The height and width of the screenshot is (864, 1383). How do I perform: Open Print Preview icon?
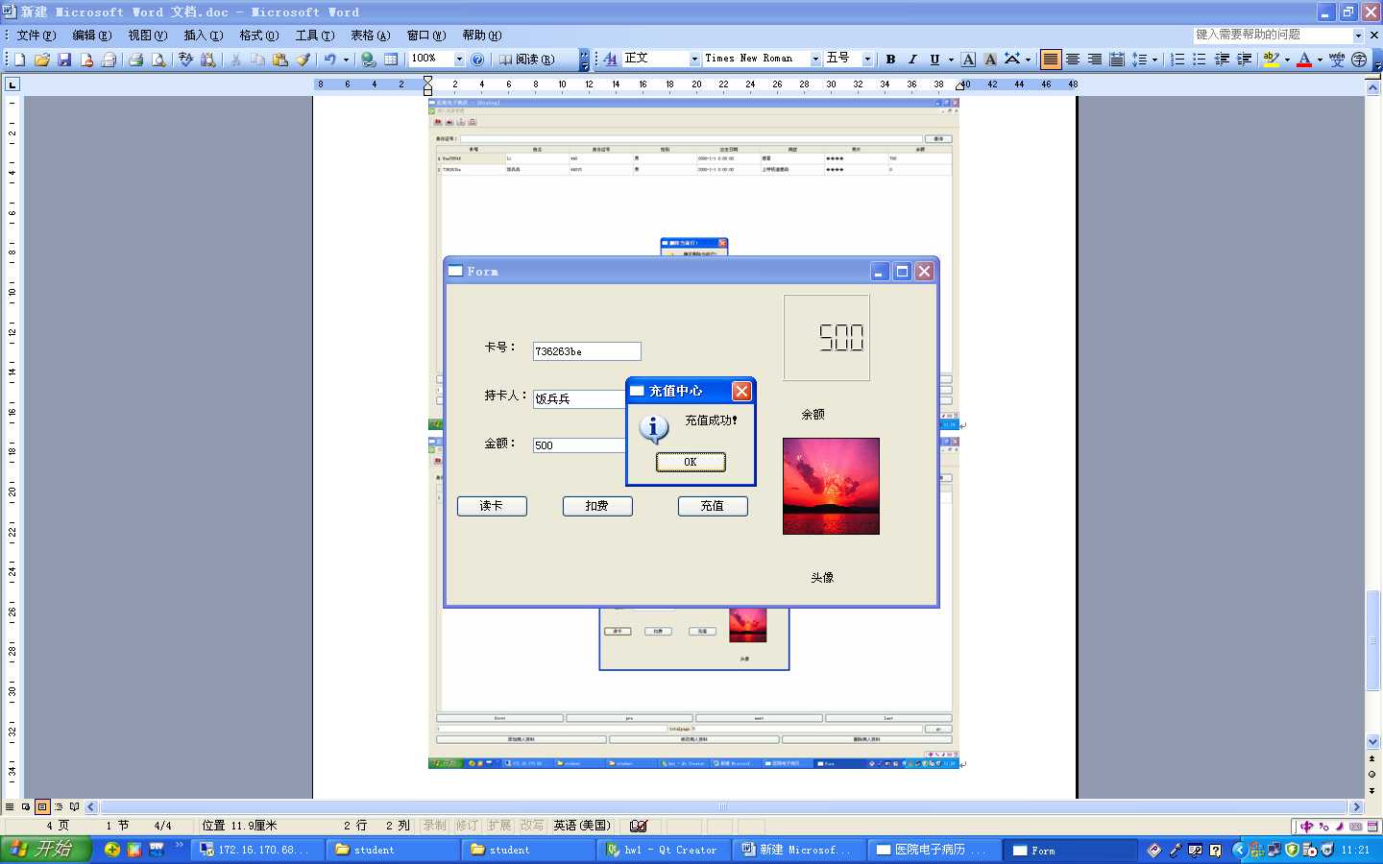point(158,60)
